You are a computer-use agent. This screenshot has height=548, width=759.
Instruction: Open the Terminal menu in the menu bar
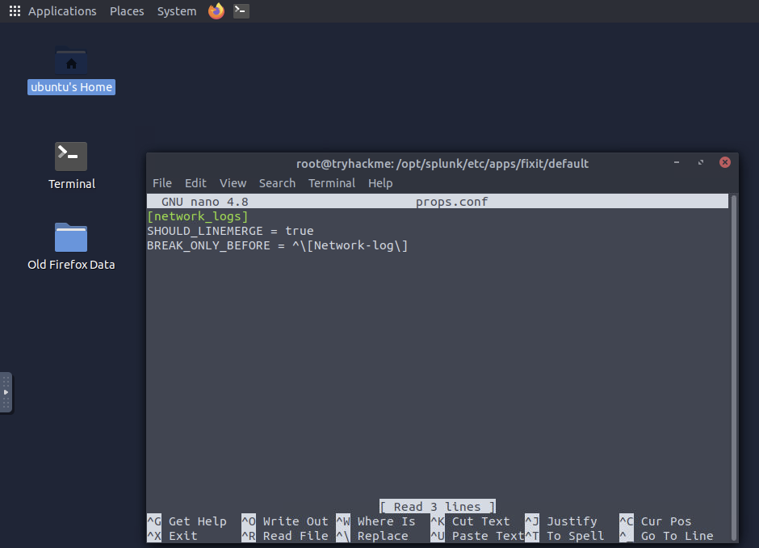[332, 183]
